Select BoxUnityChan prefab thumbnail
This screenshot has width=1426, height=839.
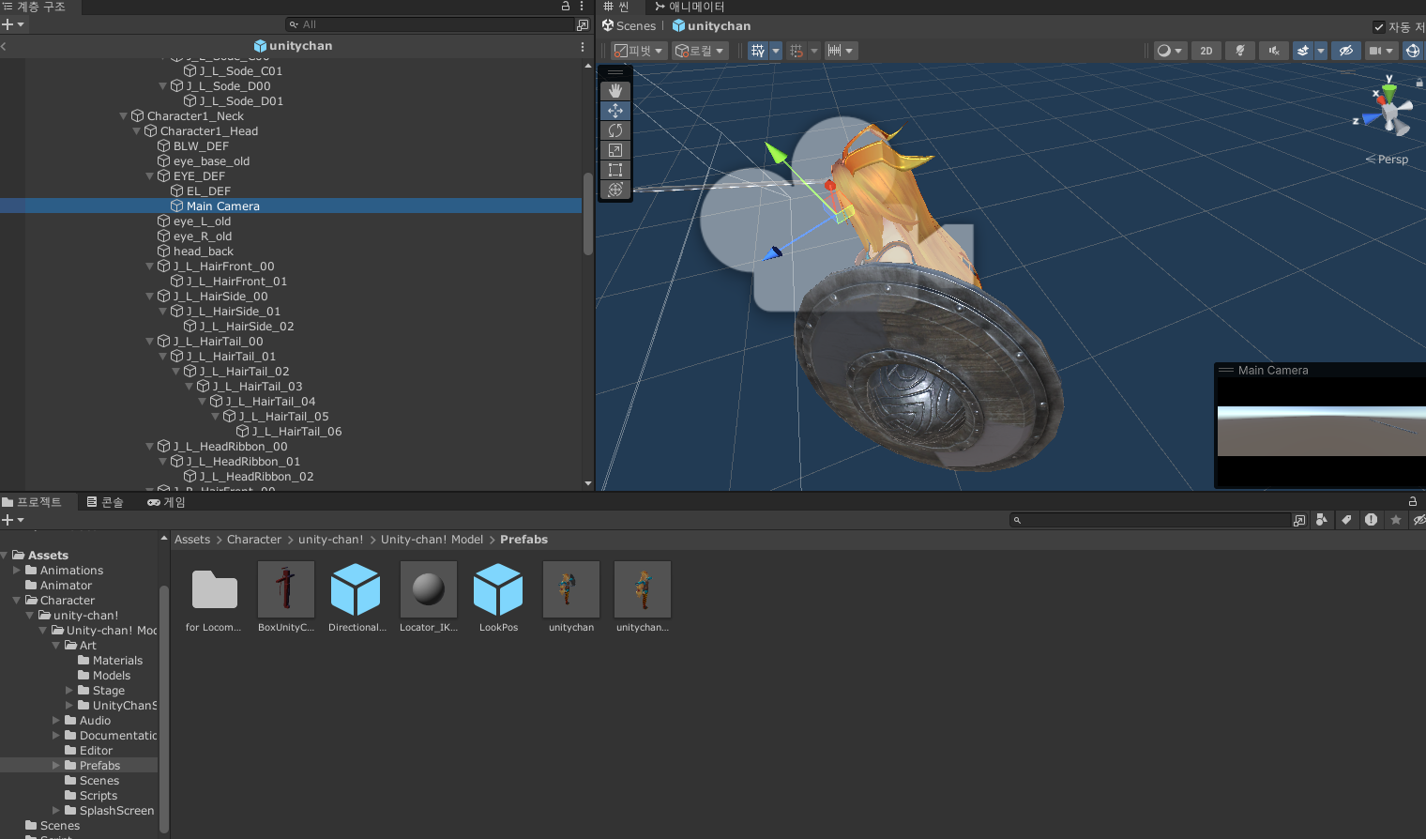(x=286, y=589)
